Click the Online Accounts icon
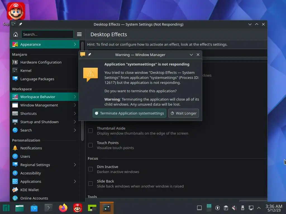The width and height of the screenshot is (286, 214). coord(15,198)
